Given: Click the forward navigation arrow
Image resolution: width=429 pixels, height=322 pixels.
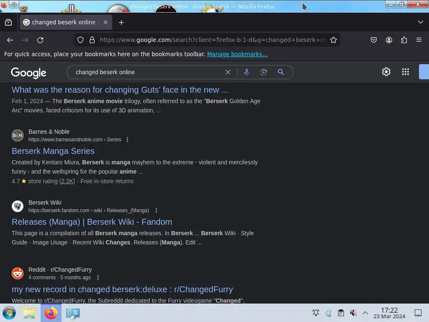Looking at the screenshot, I should pyautogui.click(x=25, y=40).
